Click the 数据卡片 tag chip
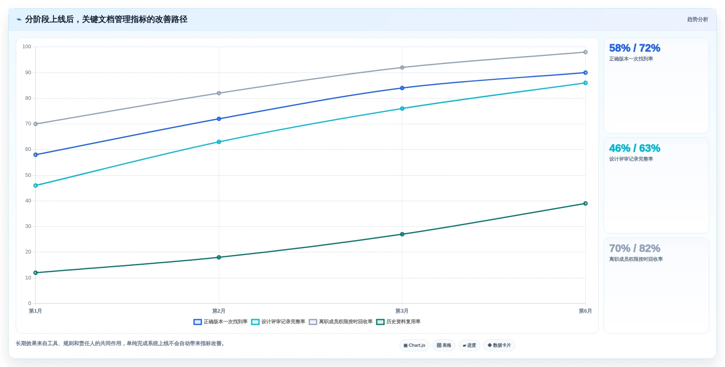This screenshot has height=367, width=725. point(499,346)
